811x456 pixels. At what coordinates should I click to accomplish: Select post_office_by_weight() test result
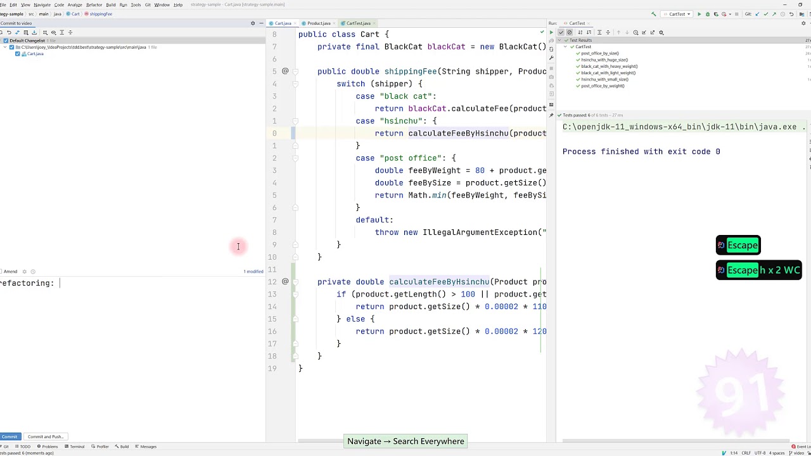pos(603,85)
